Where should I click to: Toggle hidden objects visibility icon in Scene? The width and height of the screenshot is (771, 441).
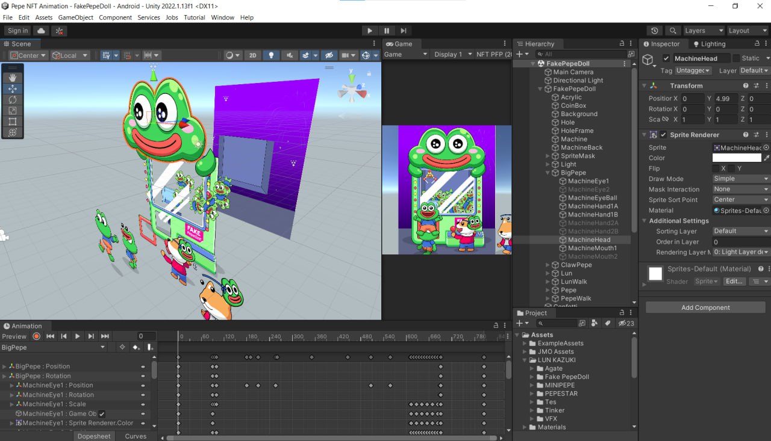[328, 55]
